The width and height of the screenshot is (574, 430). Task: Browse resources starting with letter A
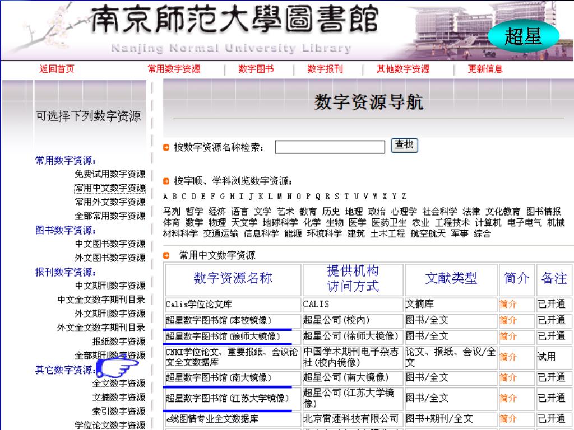165,197
